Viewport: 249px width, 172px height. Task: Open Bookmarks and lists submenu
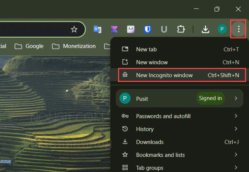click(x=180, y=155)
